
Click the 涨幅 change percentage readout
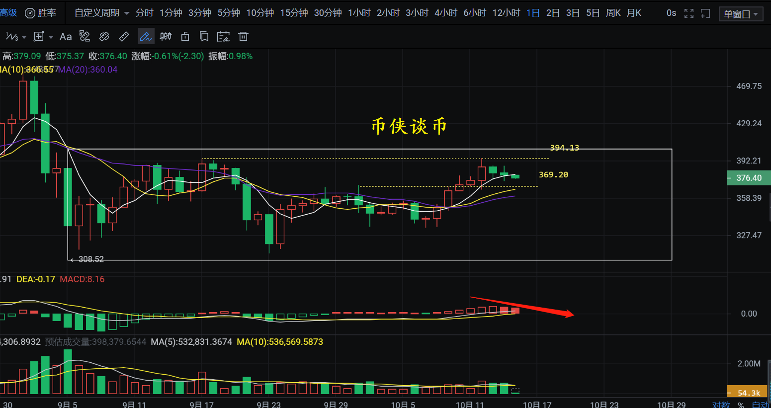[x=168, y=56]
